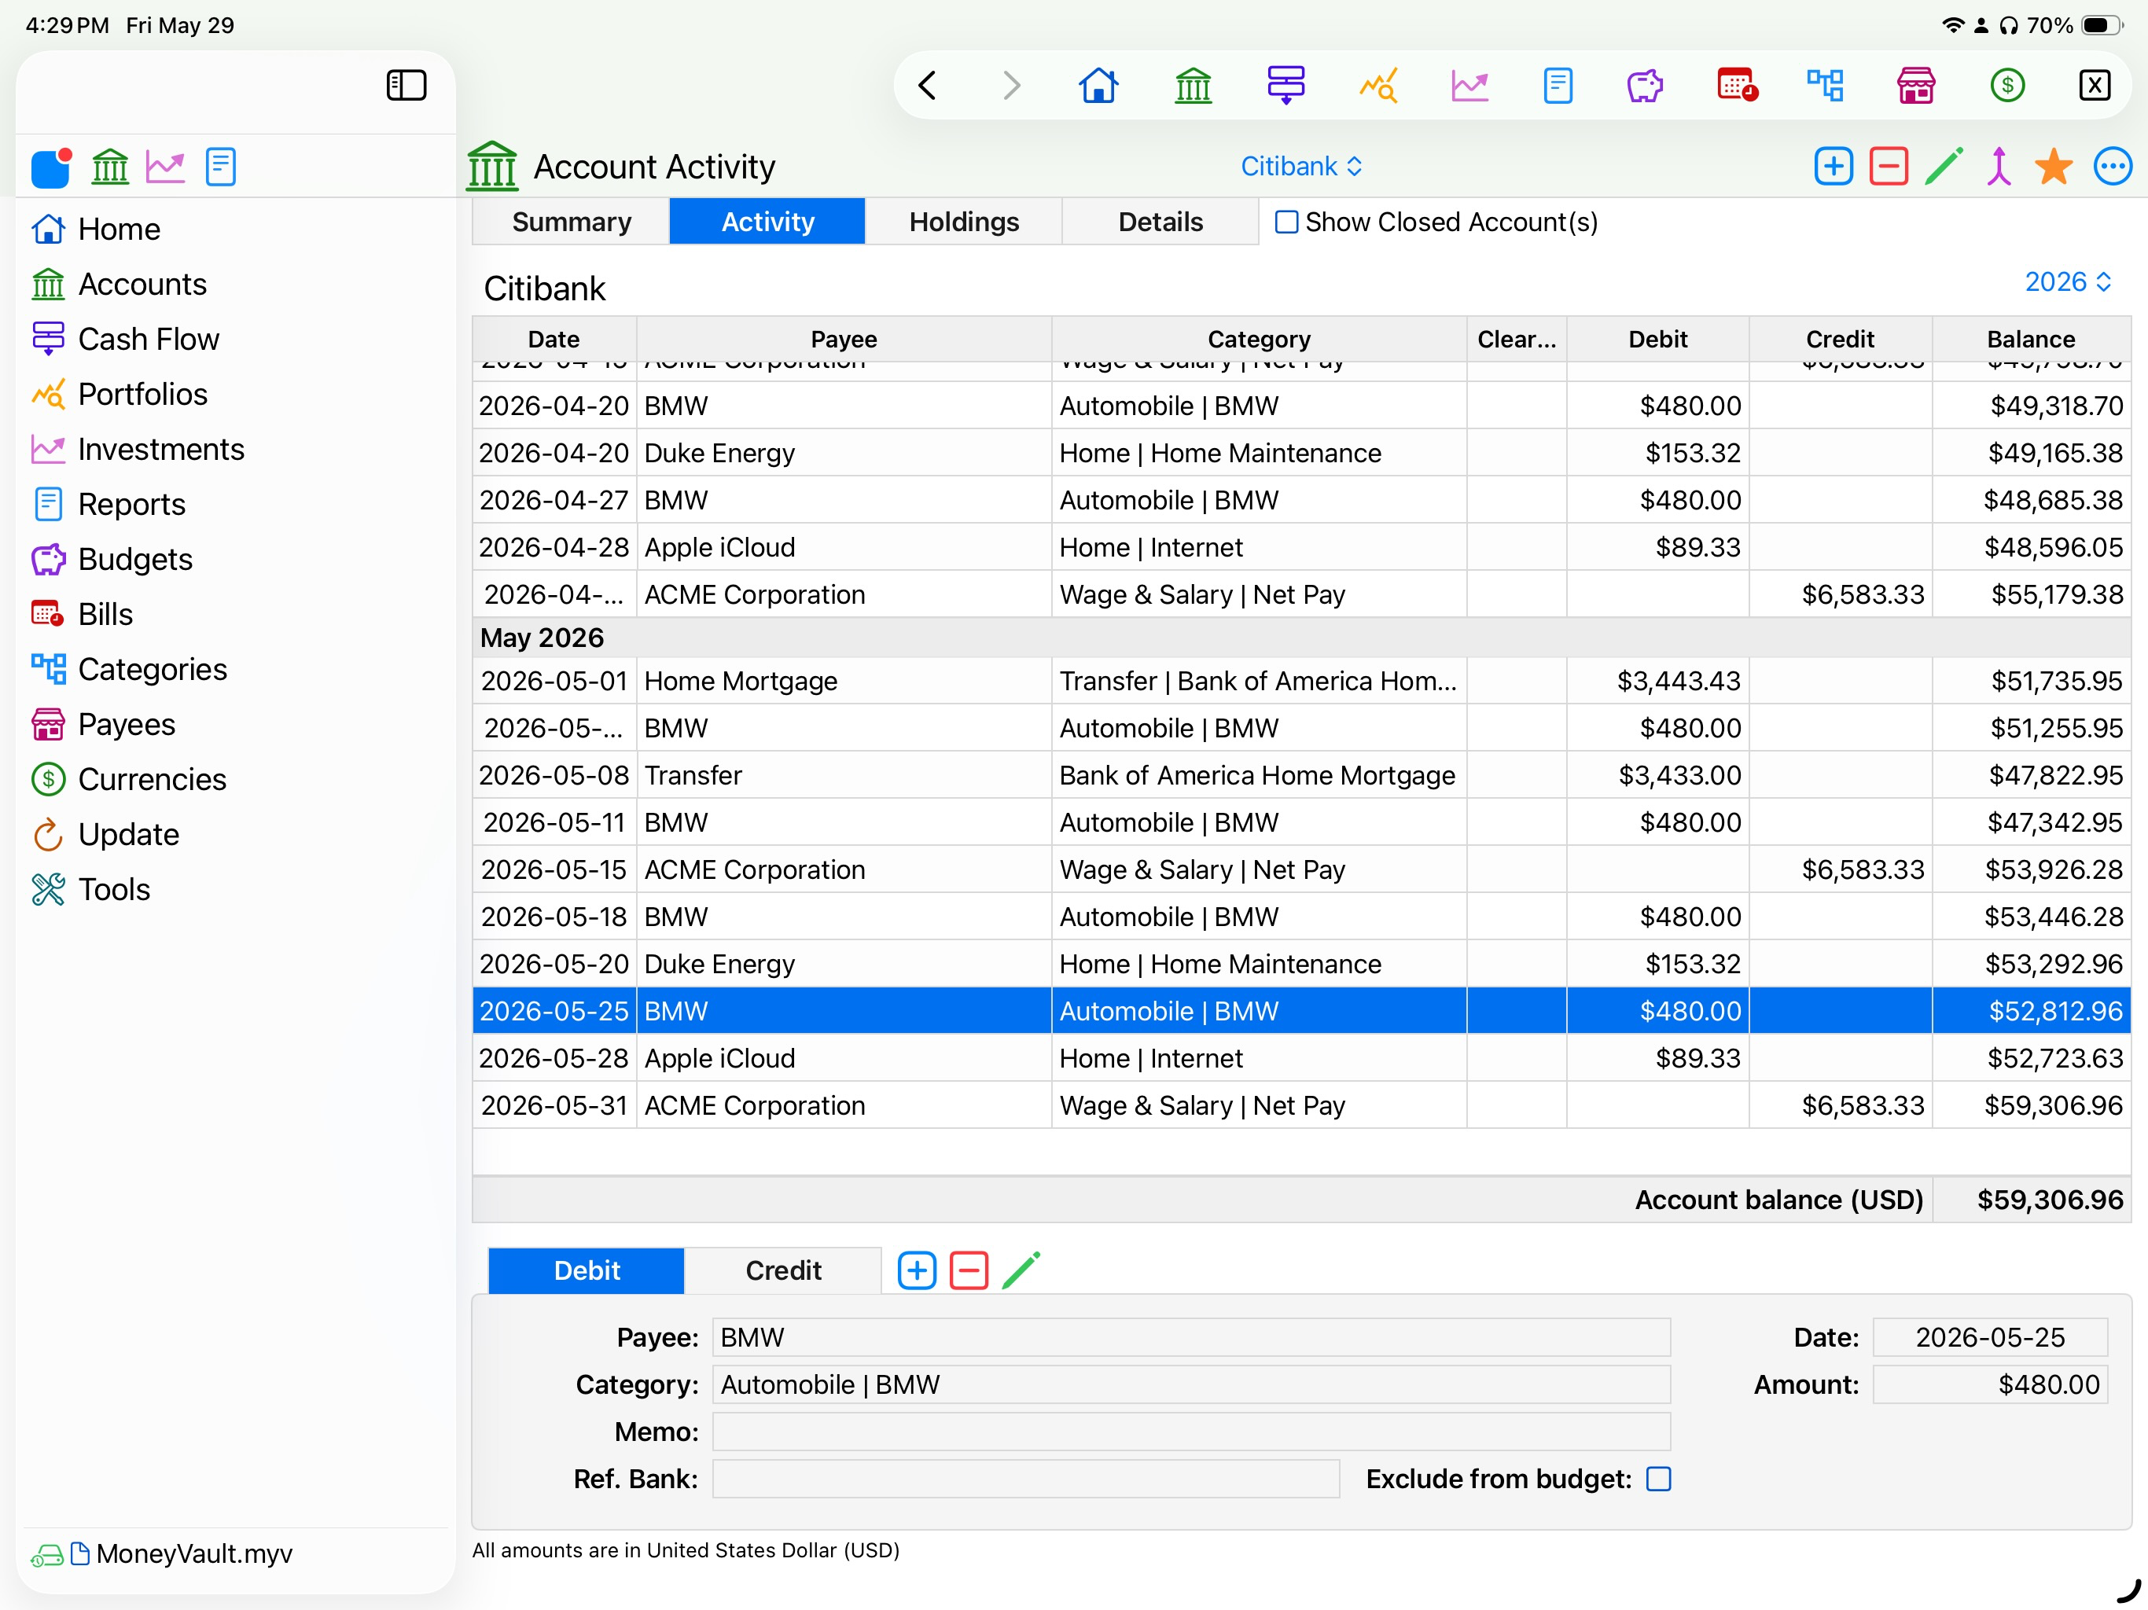2148x1610 pixels.
Task: Click the Memo input field
Action: (1191, 1432)
